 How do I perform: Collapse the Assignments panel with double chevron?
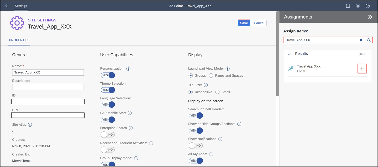[370, 17]
